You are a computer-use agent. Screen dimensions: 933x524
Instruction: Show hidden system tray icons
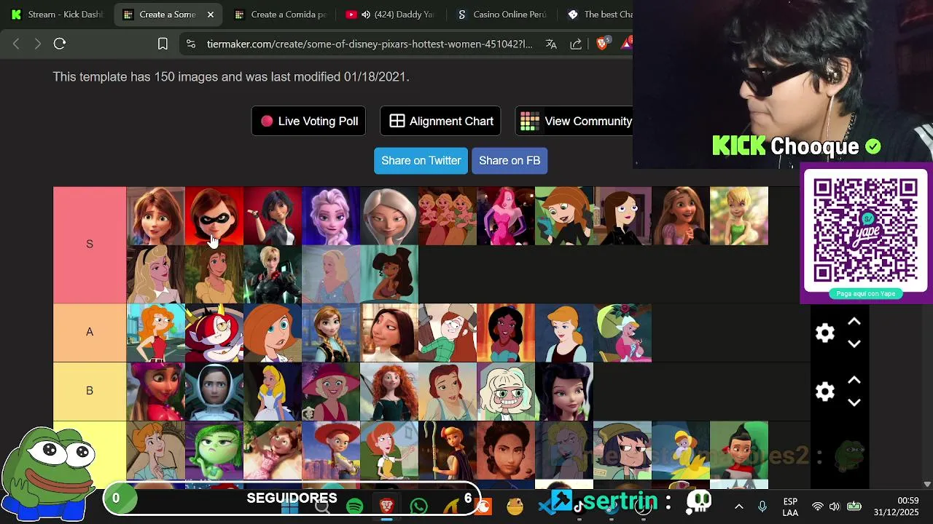(x=738, y=507)
